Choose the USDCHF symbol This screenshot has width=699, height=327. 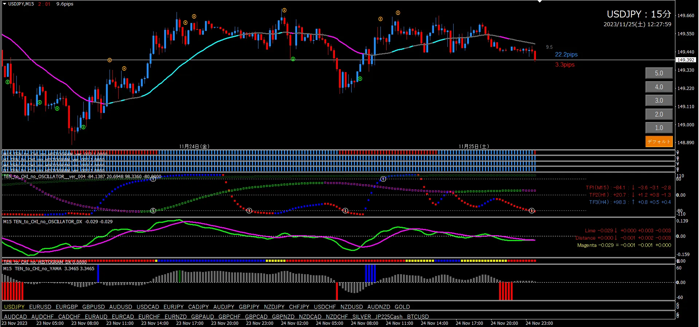pyautogui.click(x=325, y=307)
